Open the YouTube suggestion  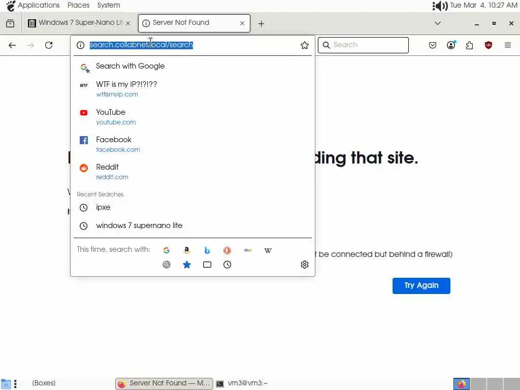192,117
